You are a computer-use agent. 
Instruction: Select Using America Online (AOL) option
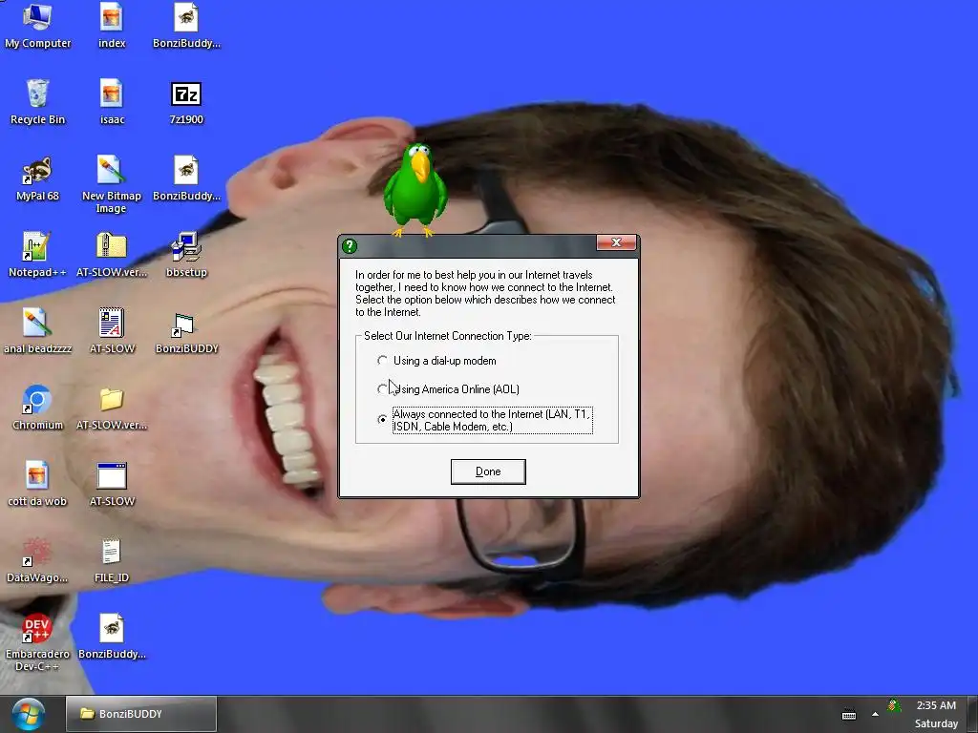point(448,389)
